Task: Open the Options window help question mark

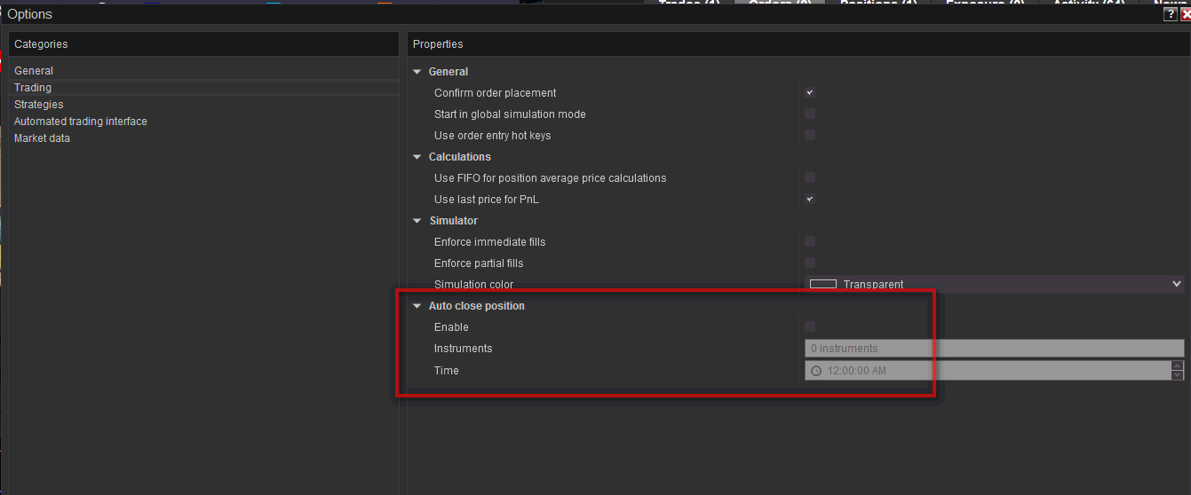Action: pos(1171,14)
